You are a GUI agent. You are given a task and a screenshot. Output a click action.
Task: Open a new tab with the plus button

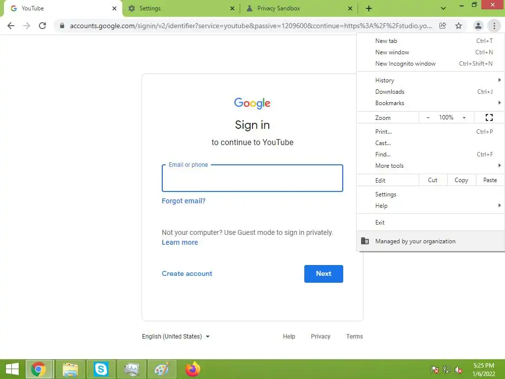(369, 8)
